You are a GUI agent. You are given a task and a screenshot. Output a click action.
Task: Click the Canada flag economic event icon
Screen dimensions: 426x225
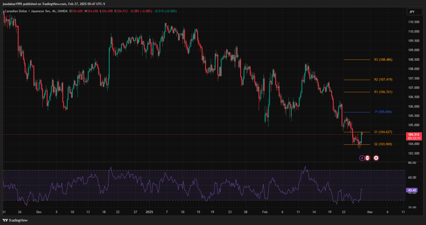367,158
